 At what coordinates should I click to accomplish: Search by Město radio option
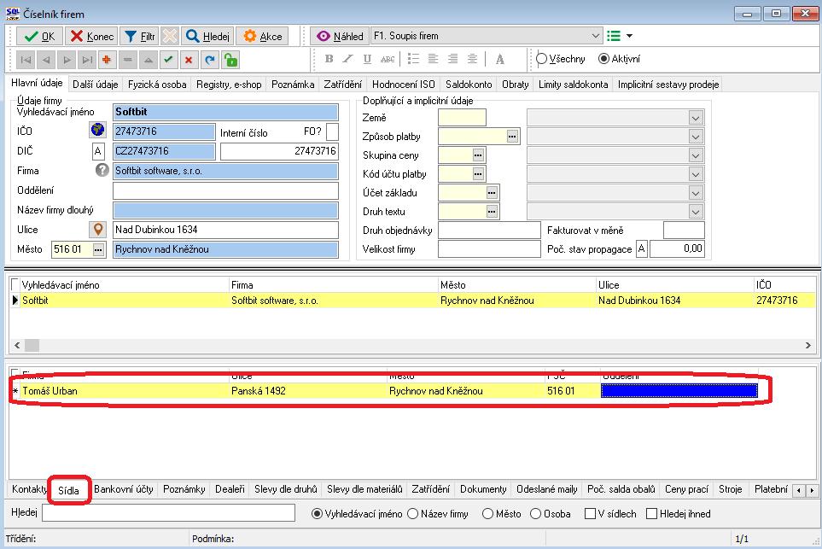487,514
